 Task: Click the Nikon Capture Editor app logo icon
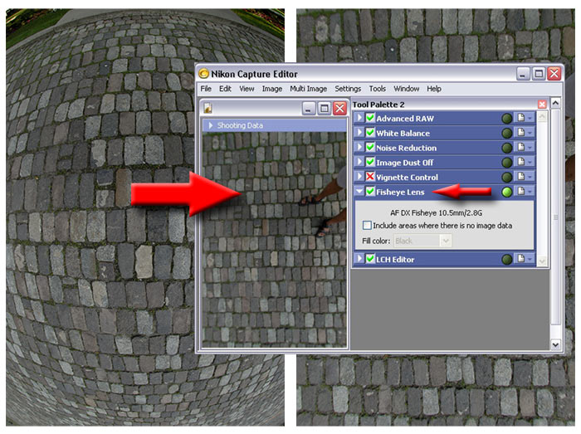[203, 74]
